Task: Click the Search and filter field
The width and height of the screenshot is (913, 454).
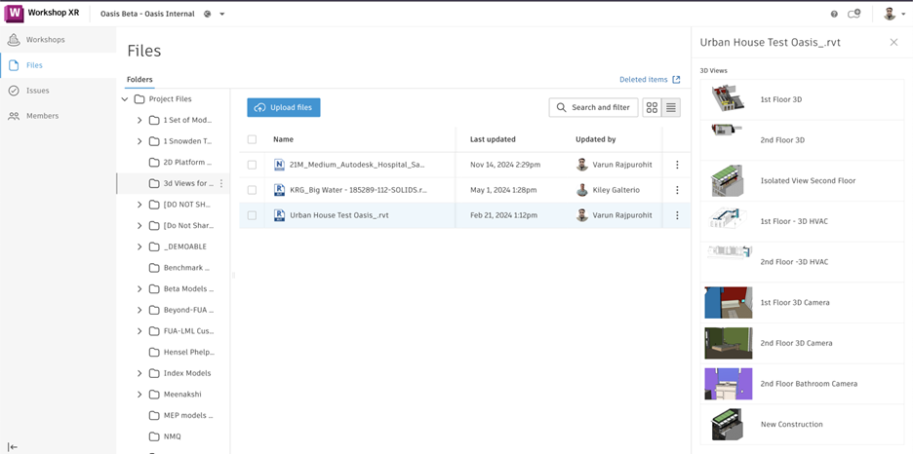Action: [x=593, y=107]
